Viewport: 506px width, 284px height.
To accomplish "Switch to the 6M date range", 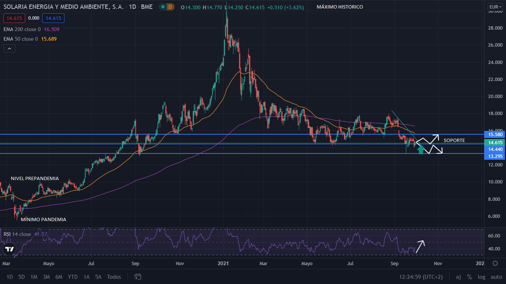I will point(59,277).
